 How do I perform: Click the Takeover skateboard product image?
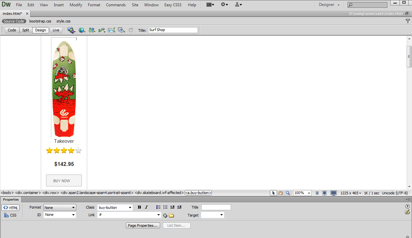click(x=64, y=88)
